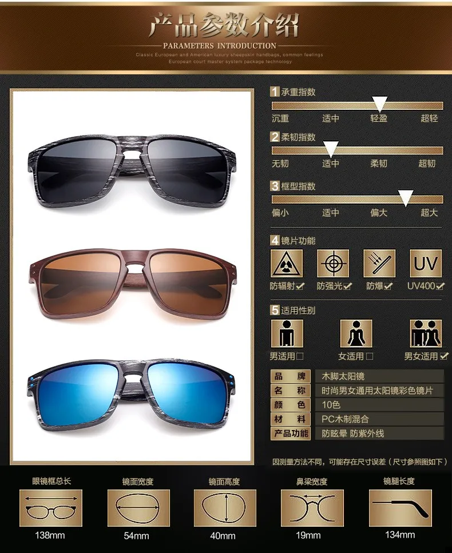Click the number 5 section badge
Screen dimensions: 452x553
point(275,310)
